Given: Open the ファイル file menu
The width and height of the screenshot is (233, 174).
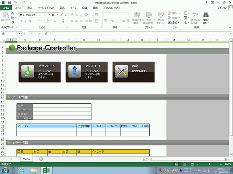Looking at the screenshot, I should [6, 7].
